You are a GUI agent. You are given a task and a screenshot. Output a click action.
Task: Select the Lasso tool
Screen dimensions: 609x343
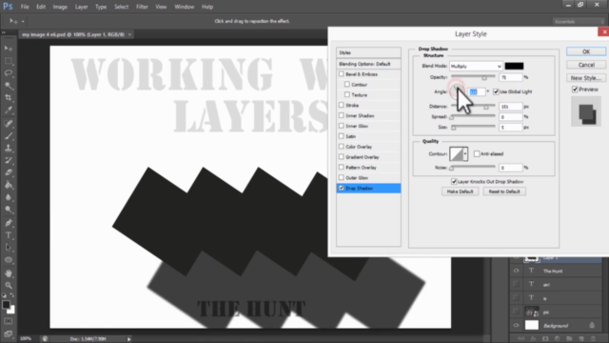pyautogui.click(x=9, y=73)
